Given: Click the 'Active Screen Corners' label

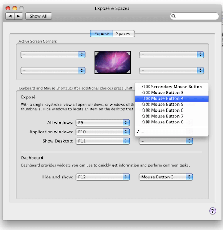Looking at the screenshot, I should coord(38,42).
